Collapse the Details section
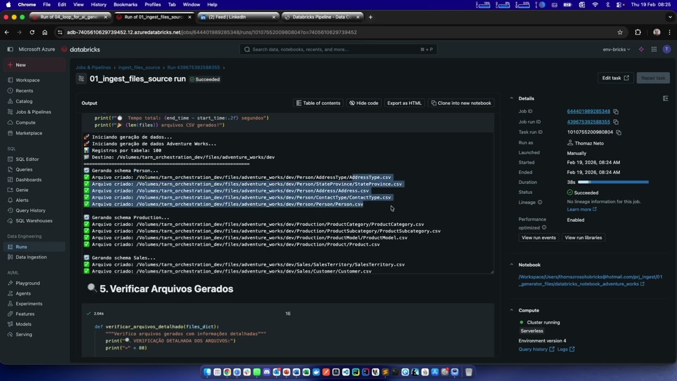Screen dimensions: 677x381 tap(511, 98)
